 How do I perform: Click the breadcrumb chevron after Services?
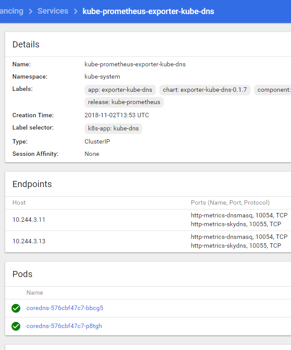[76, 11]
